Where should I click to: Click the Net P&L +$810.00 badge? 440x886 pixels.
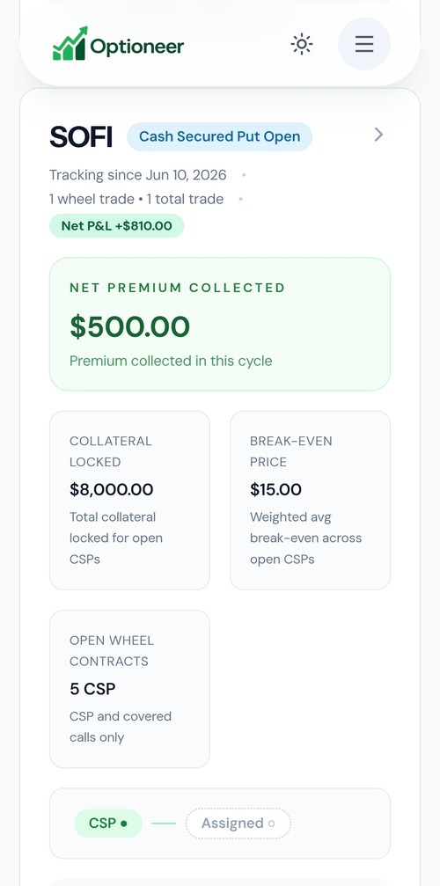(116, 226)
